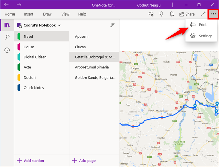This screenshot has width=219, height=167.
Task: Open the Arboretumul Simeria page
Action: [x=92, y=67]
